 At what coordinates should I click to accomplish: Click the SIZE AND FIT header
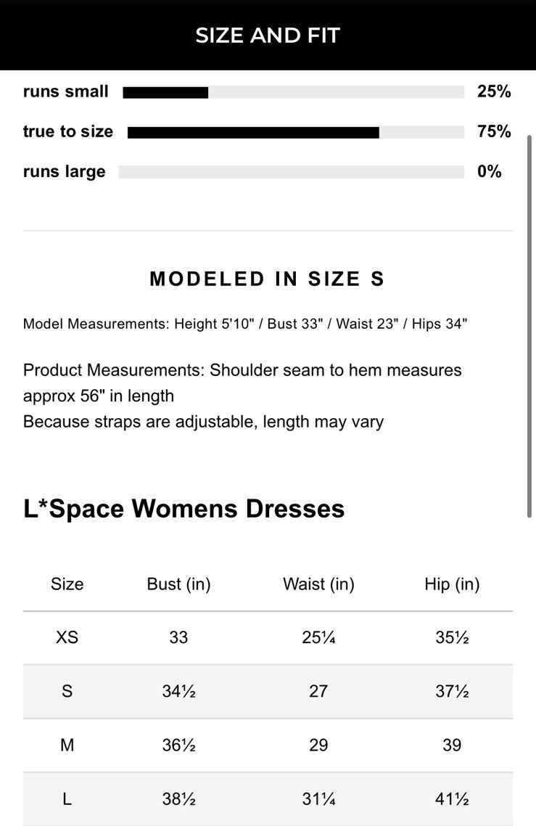[268, 36]
